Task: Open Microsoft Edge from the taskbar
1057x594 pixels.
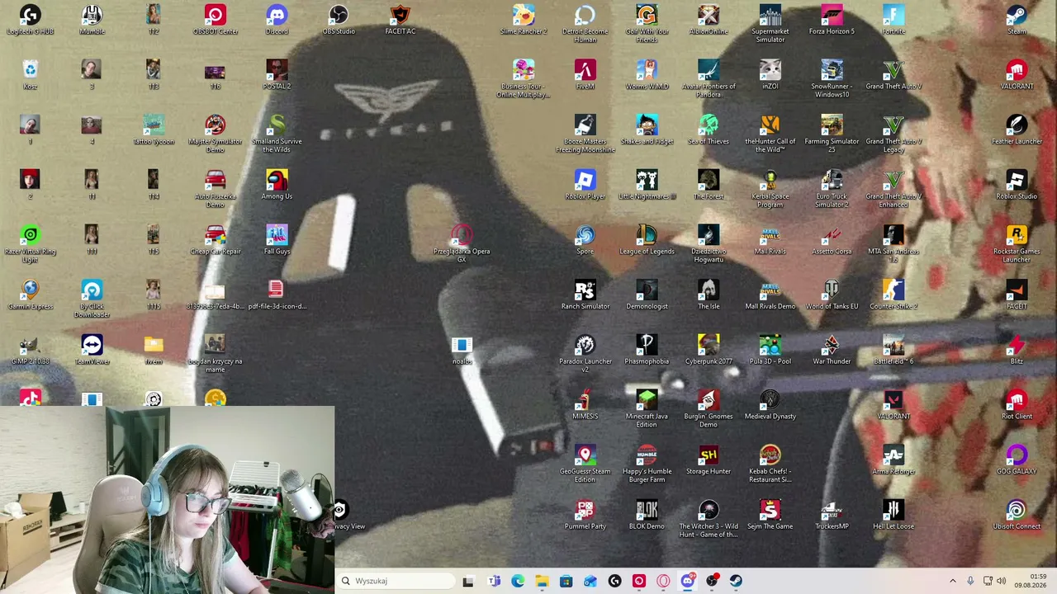Action: [518, 581]
